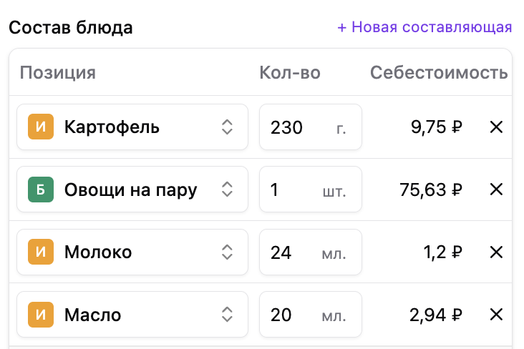524x349 pixels.
Task: Click the orange И badge beside Молоко
Action: tap(41, 252)
